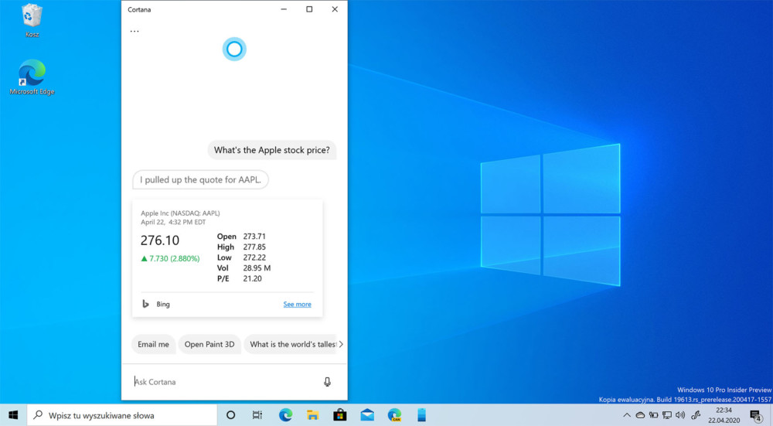The image size is (773, 426).
Task: Click the High value 277.85
Action: click(254, 247)
